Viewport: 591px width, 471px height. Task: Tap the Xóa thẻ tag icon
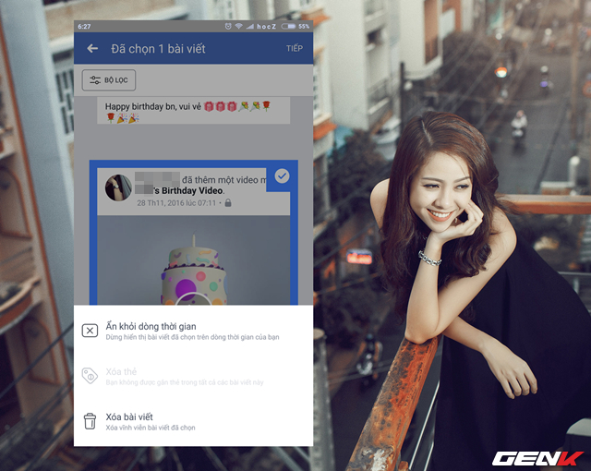point(90,376)
